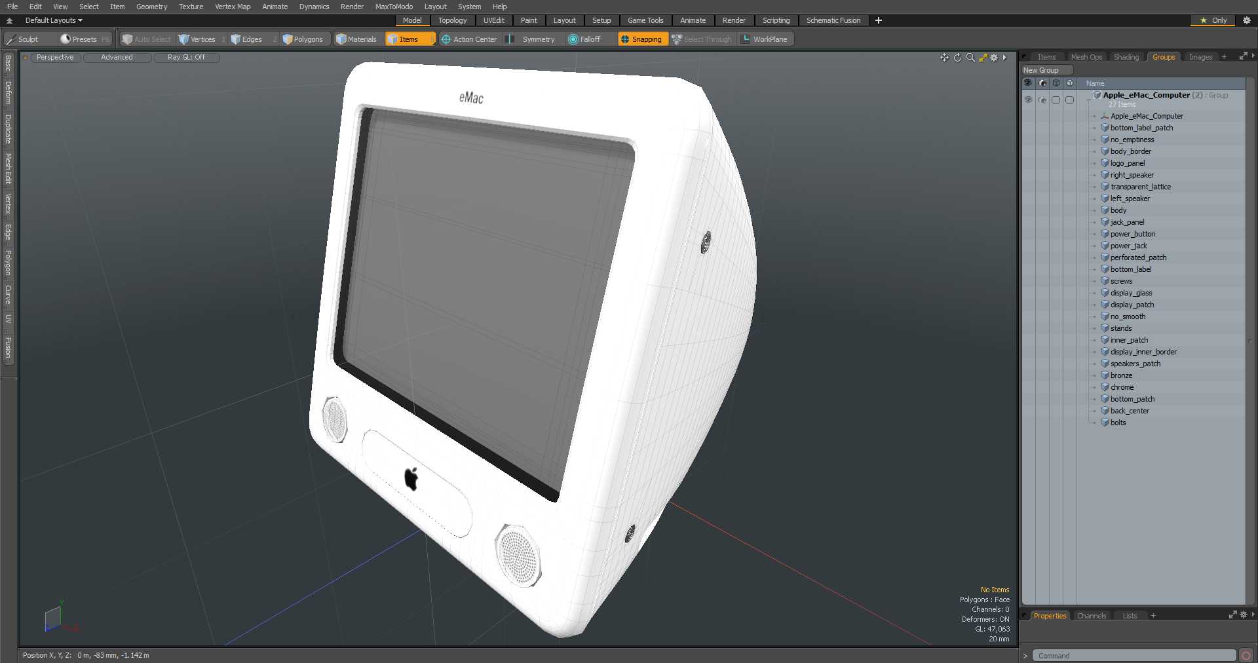Open the Default Layouts dropdown

(x=54, y=20)
